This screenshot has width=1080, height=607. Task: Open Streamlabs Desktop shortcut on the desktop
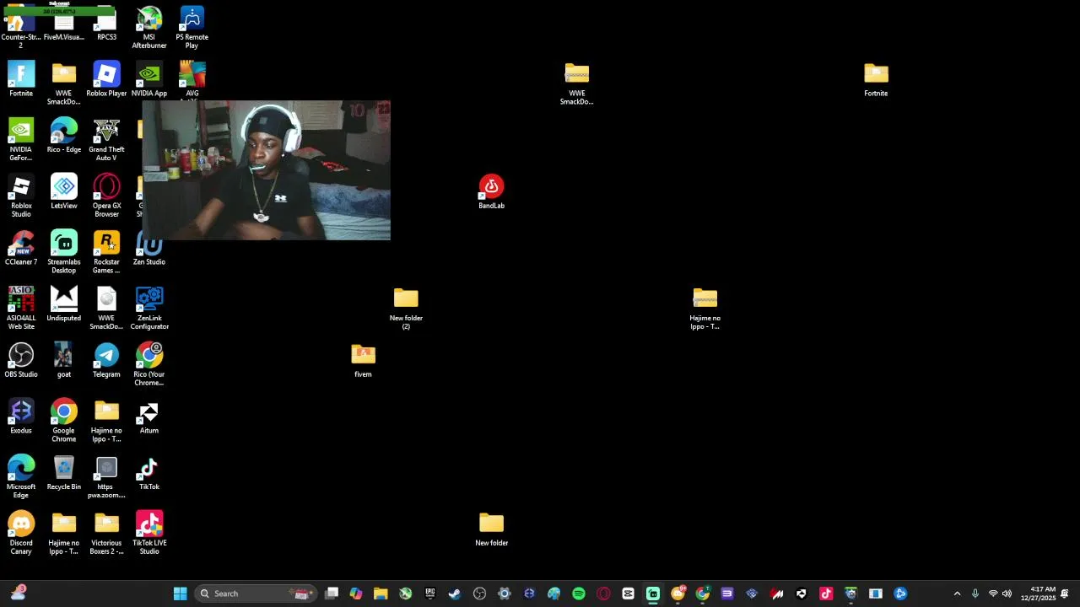click(x=64, y=253)
